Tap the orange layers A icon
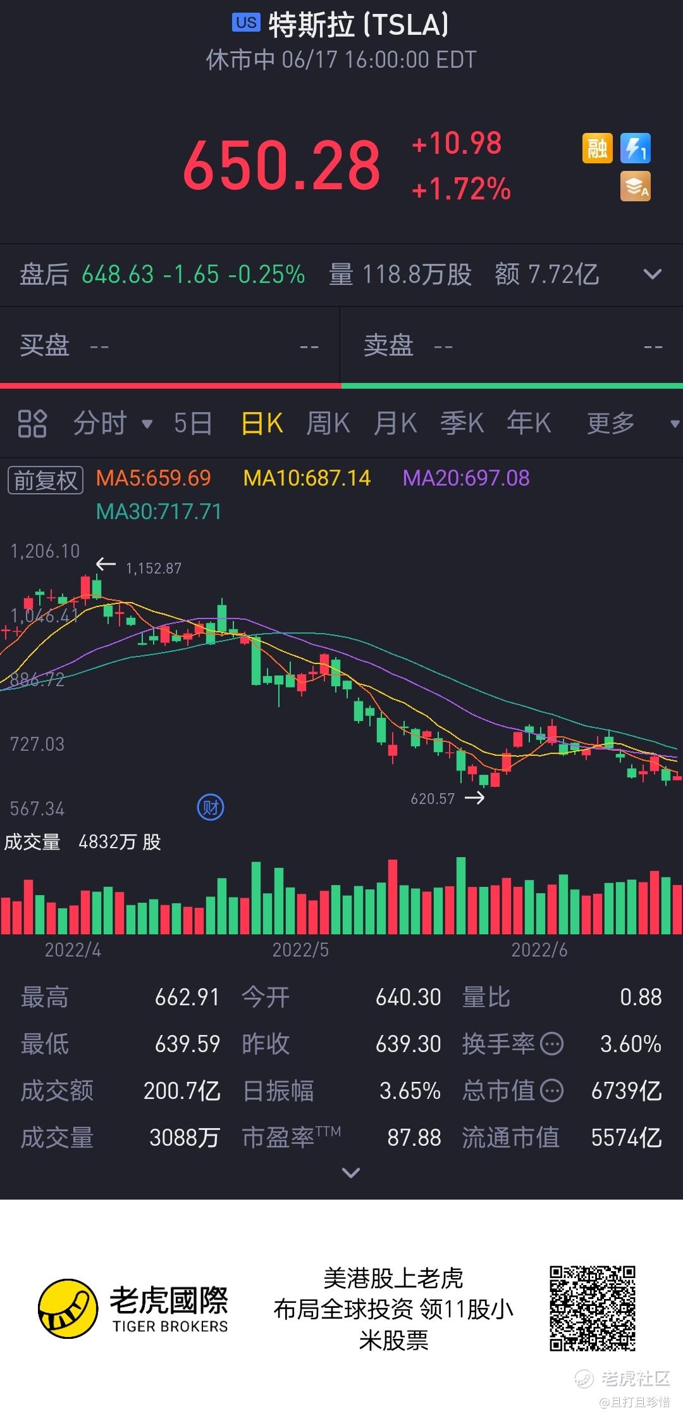Viewport: 683px width, 1418px height. [x=635, y=187]
